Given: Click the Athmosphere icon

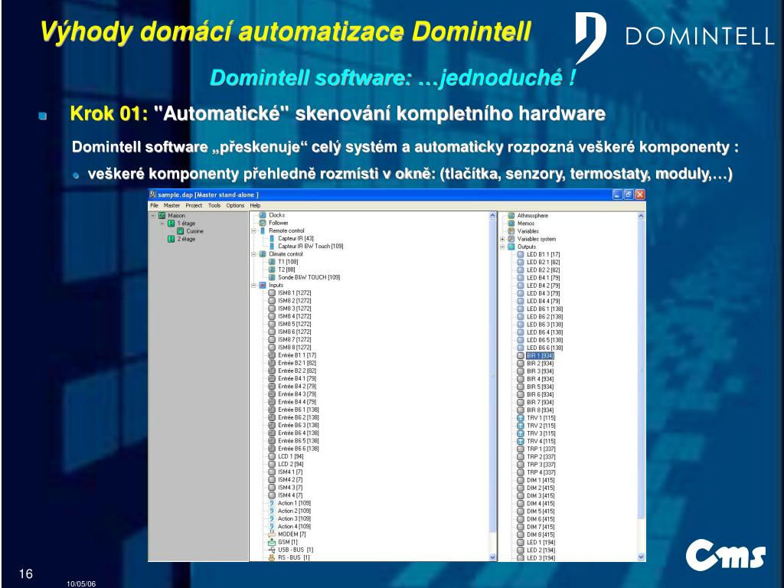Looking at the screenshot, I should 511,215.
